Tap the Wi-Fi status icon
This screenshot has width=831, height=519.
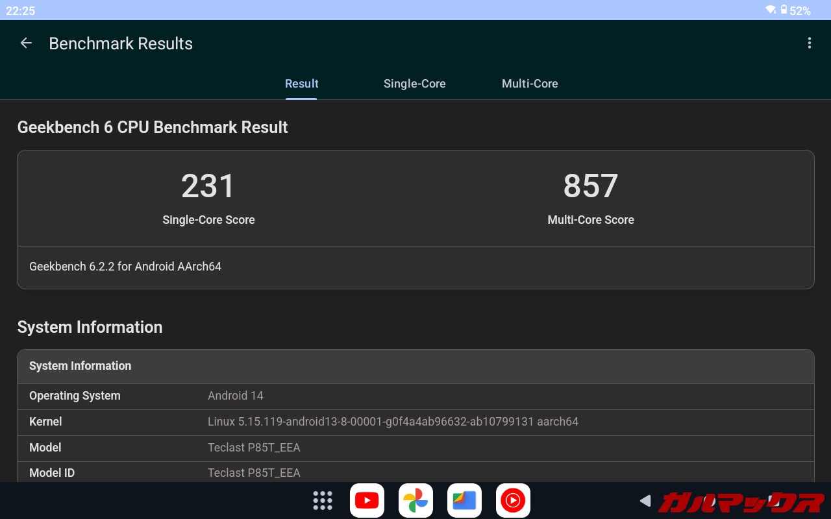(771, 10)
